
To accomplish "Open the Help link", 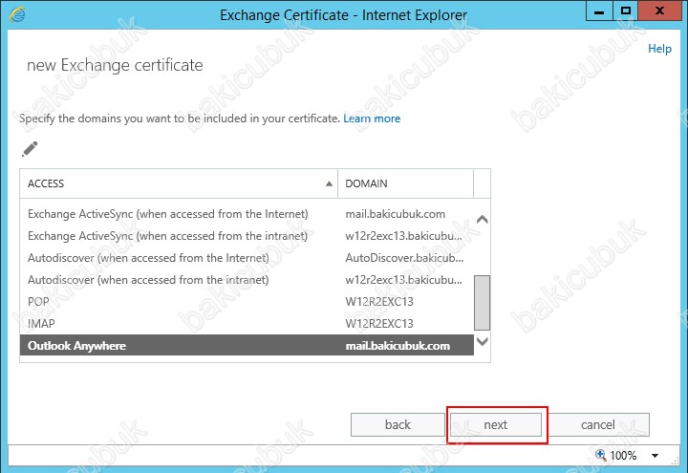I will 659,49.
